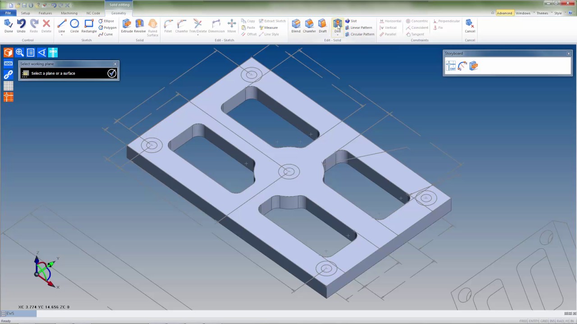Screen dimensions: 577x324
Task: Click Done in the Control group
Action: [9, 26]
